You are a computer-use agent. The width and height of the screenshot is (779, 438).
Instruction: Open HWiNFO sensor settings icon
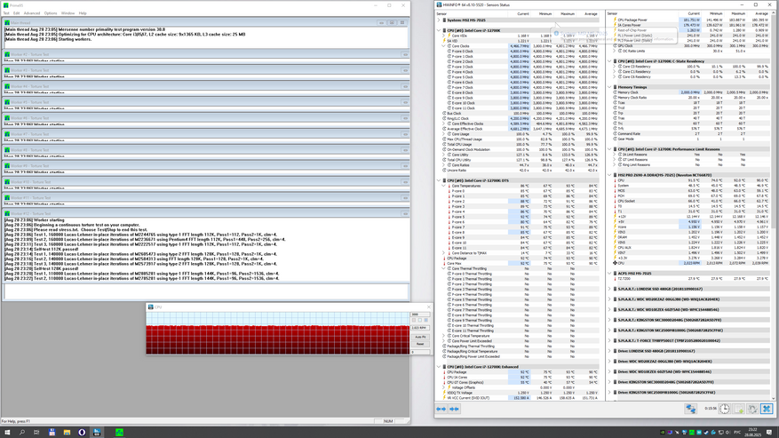[754, 409]
